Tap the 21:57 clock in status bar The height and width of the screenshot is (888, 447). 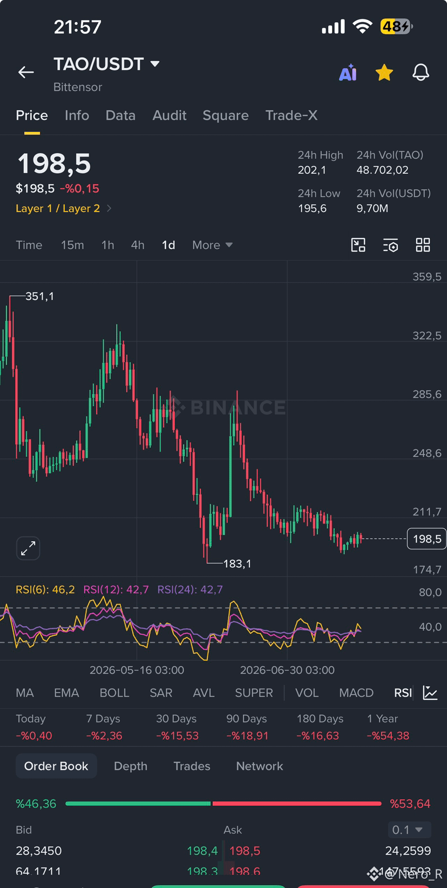click(78, 27)
